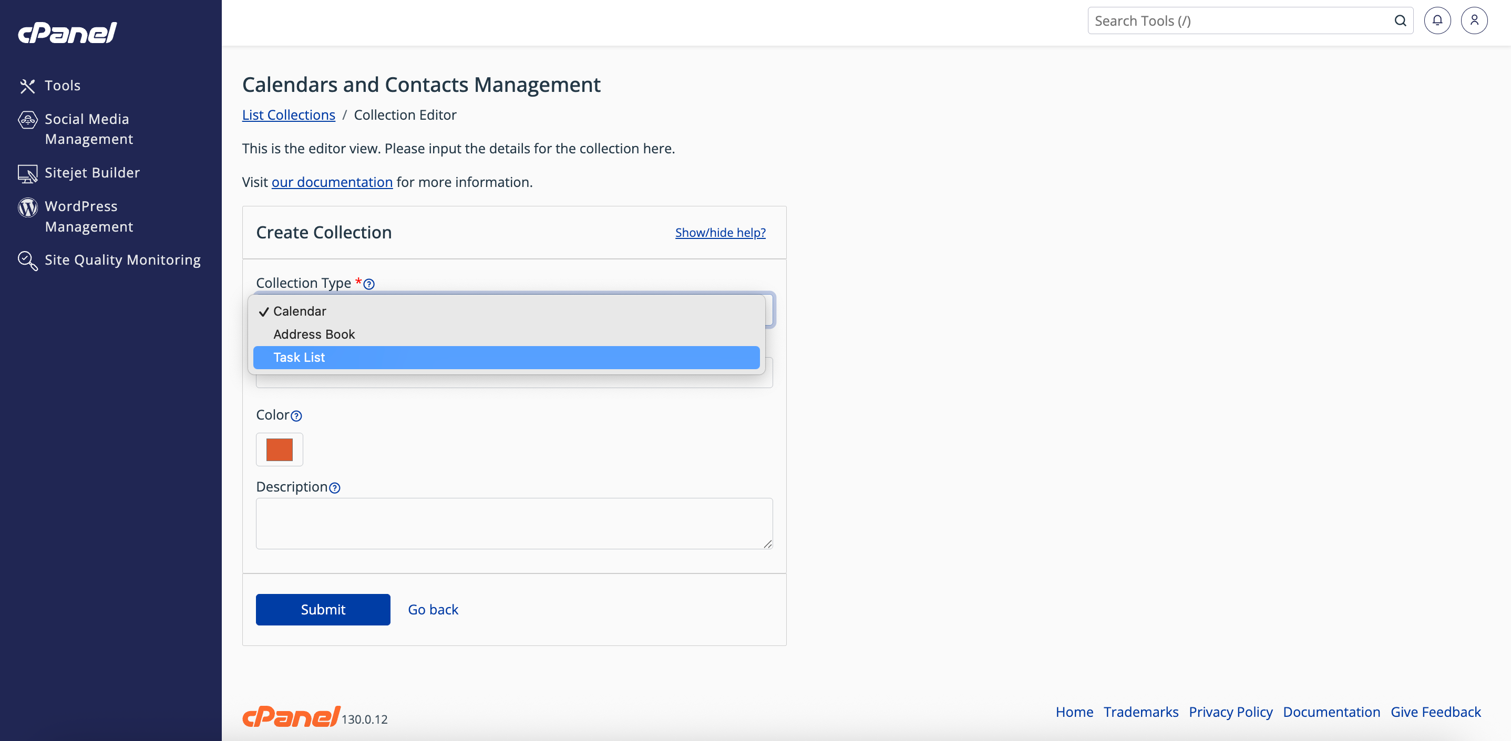Click Site Quality Monitoring magnifier icon
The image size is (1511, 741).
pyautogui.click(x=27, y=260)
